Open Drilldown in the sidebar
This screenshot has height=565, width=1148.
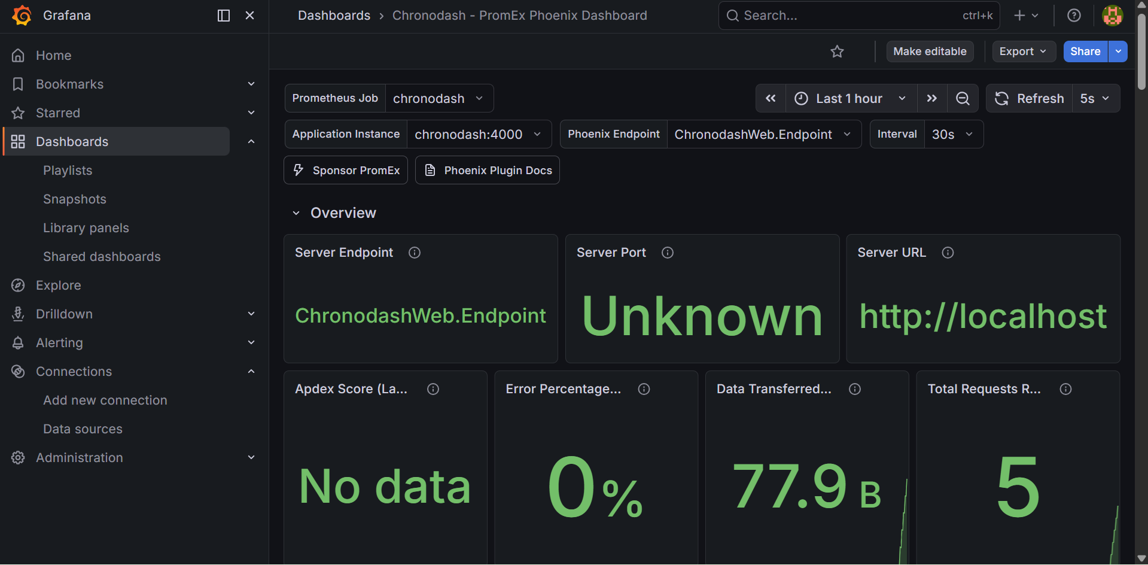[x=65, y=314]
